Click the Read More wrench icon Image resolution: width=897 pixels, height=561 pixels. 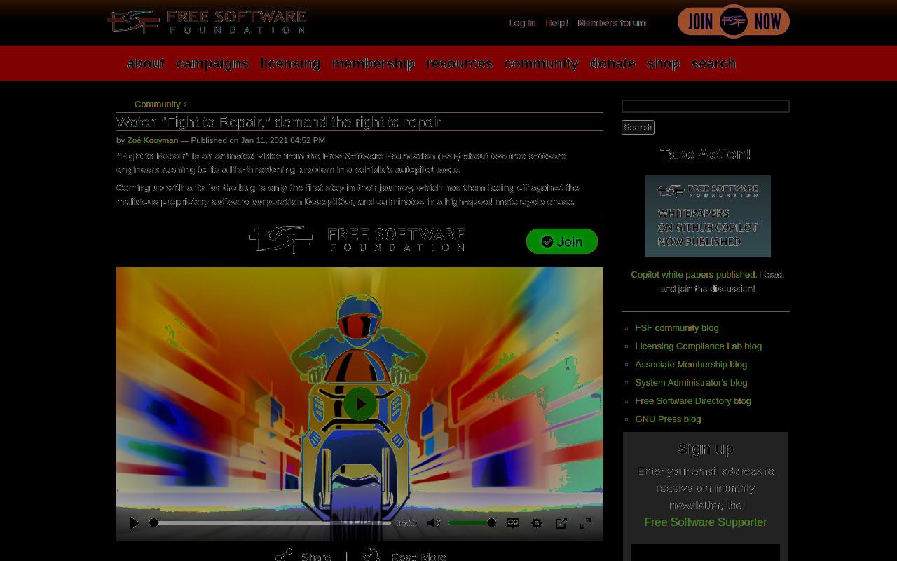click(372, 555)
